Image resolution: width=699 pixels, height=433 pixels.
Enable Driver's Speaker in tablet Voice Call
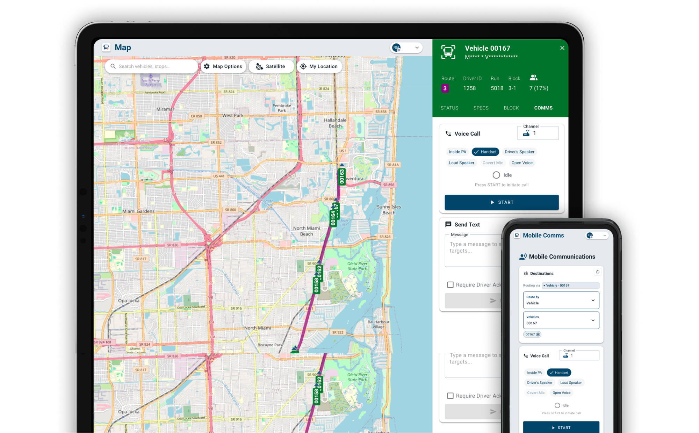click(x=519, y=152)
